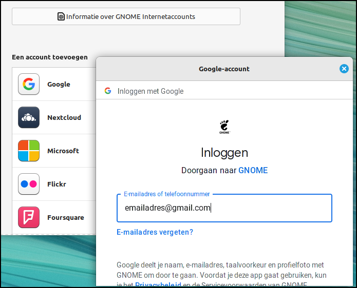Click the Flickr row label

[57, 184]
